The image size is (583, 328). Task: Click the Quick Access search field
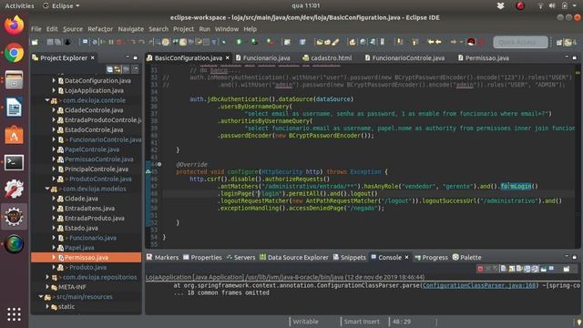coord(520,42)
